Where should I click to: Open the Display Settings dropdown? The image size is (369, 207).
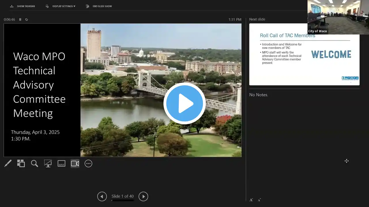pos(61,6)
